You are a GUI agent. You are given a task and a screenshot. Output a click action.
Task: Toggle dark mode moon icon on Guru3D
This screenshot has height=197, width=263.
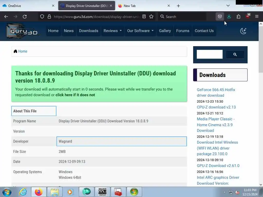(x=243, y=31)
